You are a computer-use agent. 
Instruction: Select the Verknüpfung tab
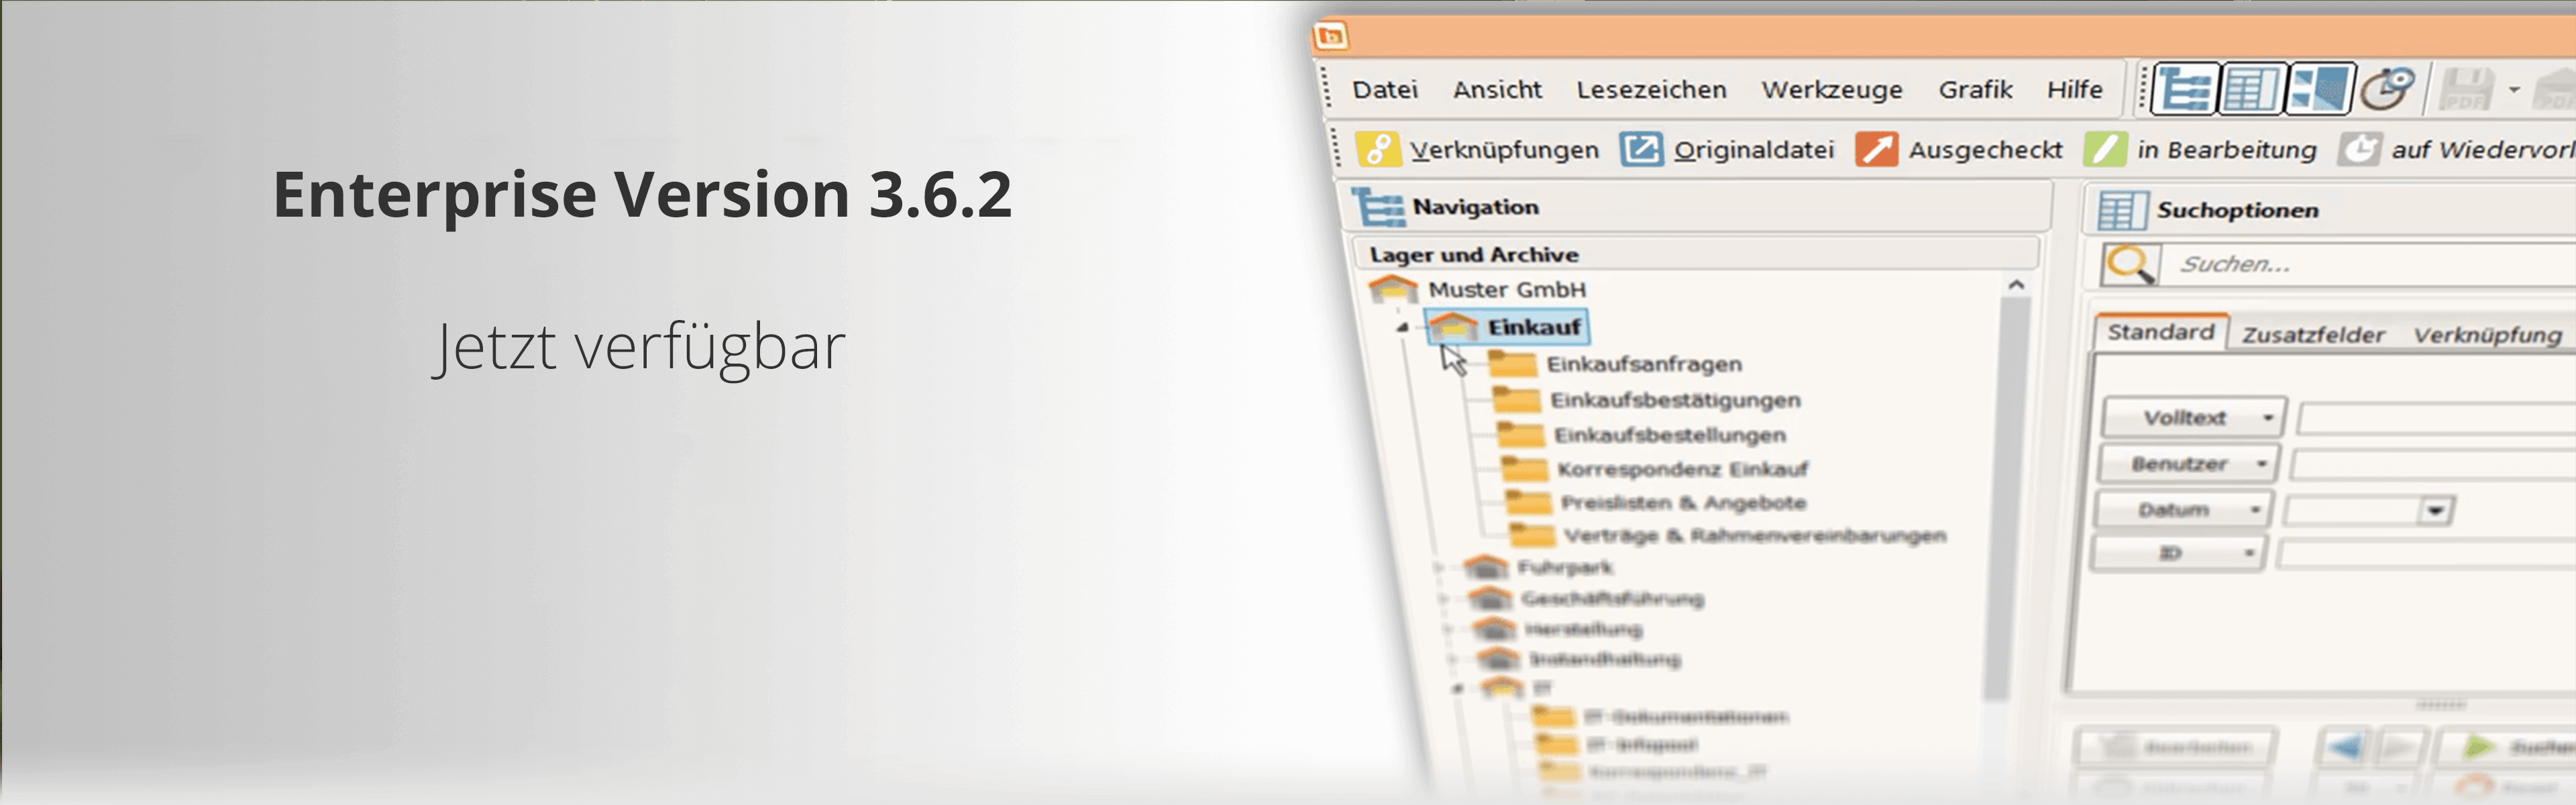tap(2487, 335)
